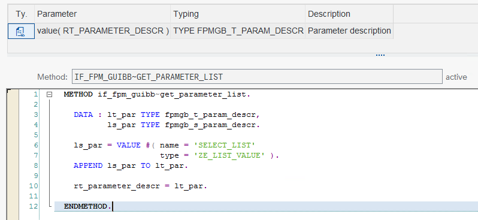Click the TYPE FPMGB_T_PARAM_DESCR cell

238,31
